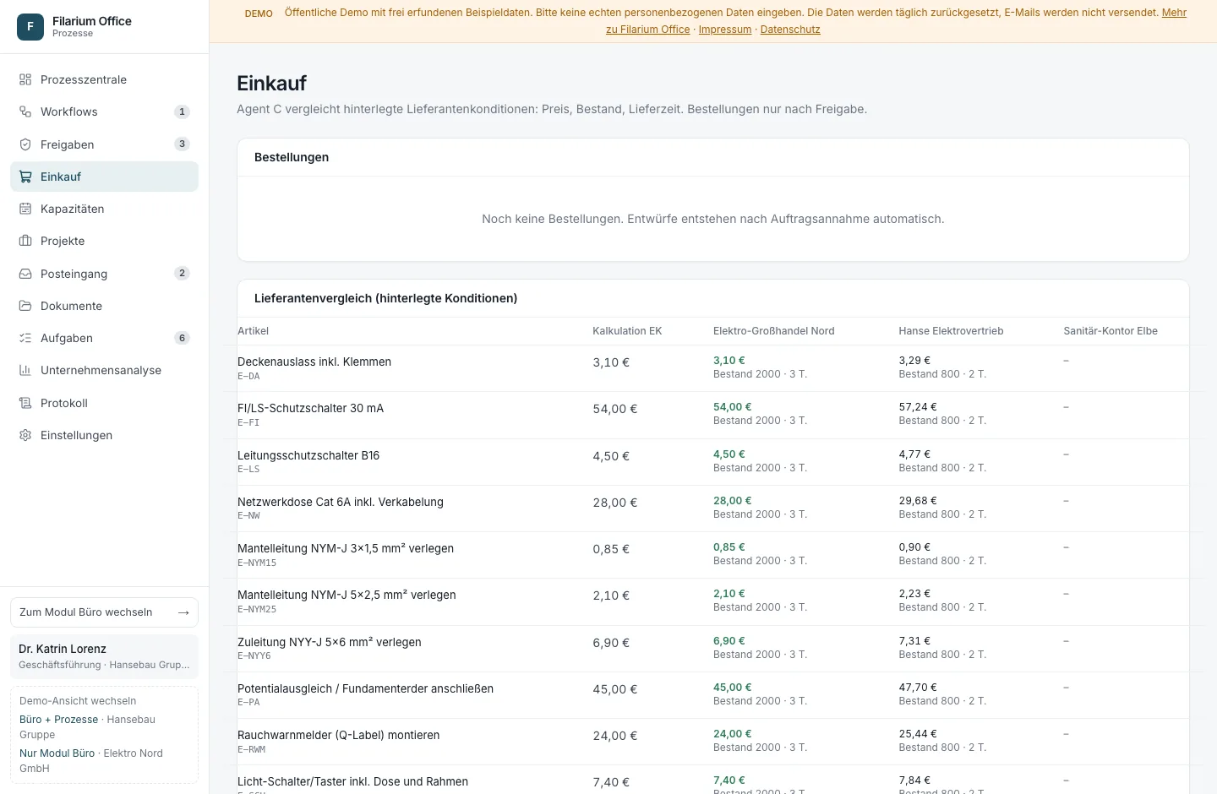Click the Dokumente folder icon
Viewport: 1217px width, 794px height.
click(25, 306)
